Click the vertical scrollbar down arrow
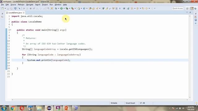Viewport: 198px width, 111px height. click(x=190, y=97)
